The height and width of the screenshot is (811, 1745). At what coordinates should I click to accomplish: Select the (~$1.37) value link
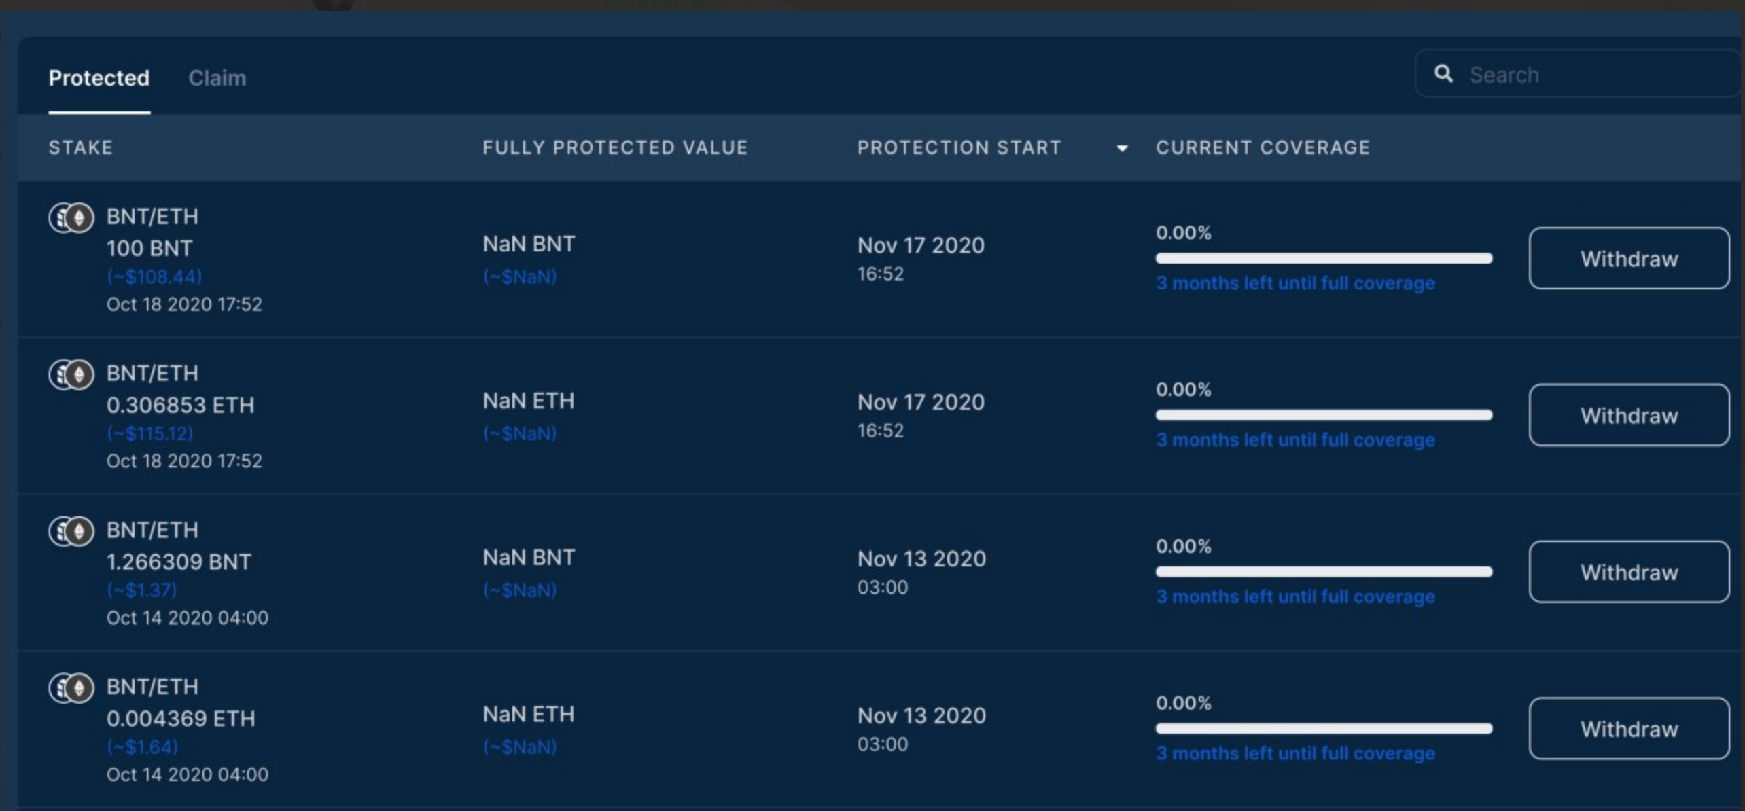(x=142, y=590)
